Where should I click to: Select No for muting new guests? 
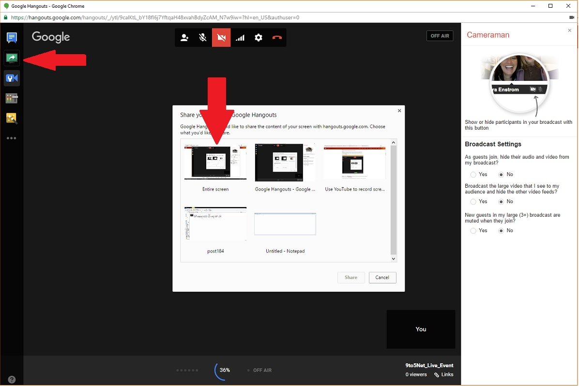point(501,231)
